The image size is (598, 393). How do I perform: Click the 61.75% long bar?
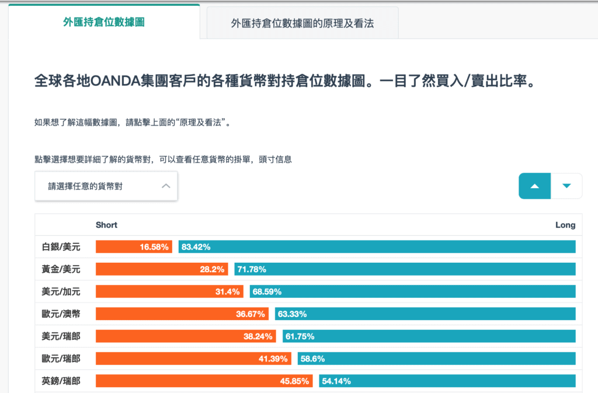429,336
